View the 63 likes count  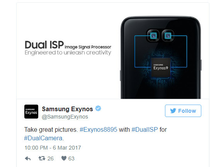click(71, 158)
